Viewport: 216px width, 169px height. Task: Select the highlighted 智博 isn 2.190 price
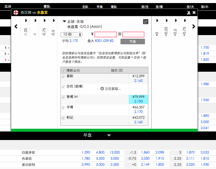(x=138, y=99)
